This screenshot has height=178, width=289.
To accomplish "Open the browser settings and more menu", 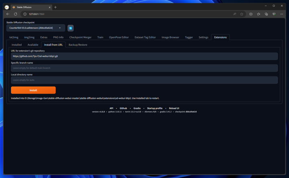I will (282, 14).
